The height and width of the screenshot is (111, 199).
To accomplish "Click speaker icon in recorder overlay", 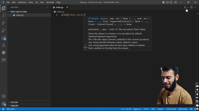I will coord(197,98).
